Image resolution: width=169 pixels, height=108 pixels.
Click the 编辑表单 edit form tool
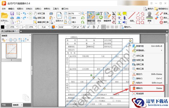coord(107,17)
